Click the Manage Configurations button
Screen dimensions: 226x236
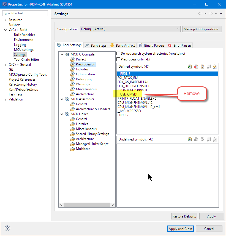[x=202, y=29]
